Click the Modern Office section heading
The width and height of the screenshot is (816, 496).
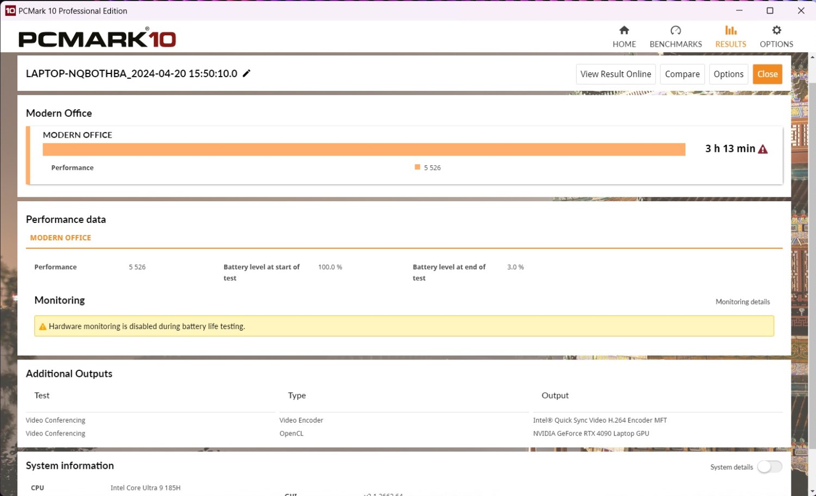click(x=59, y=113)
